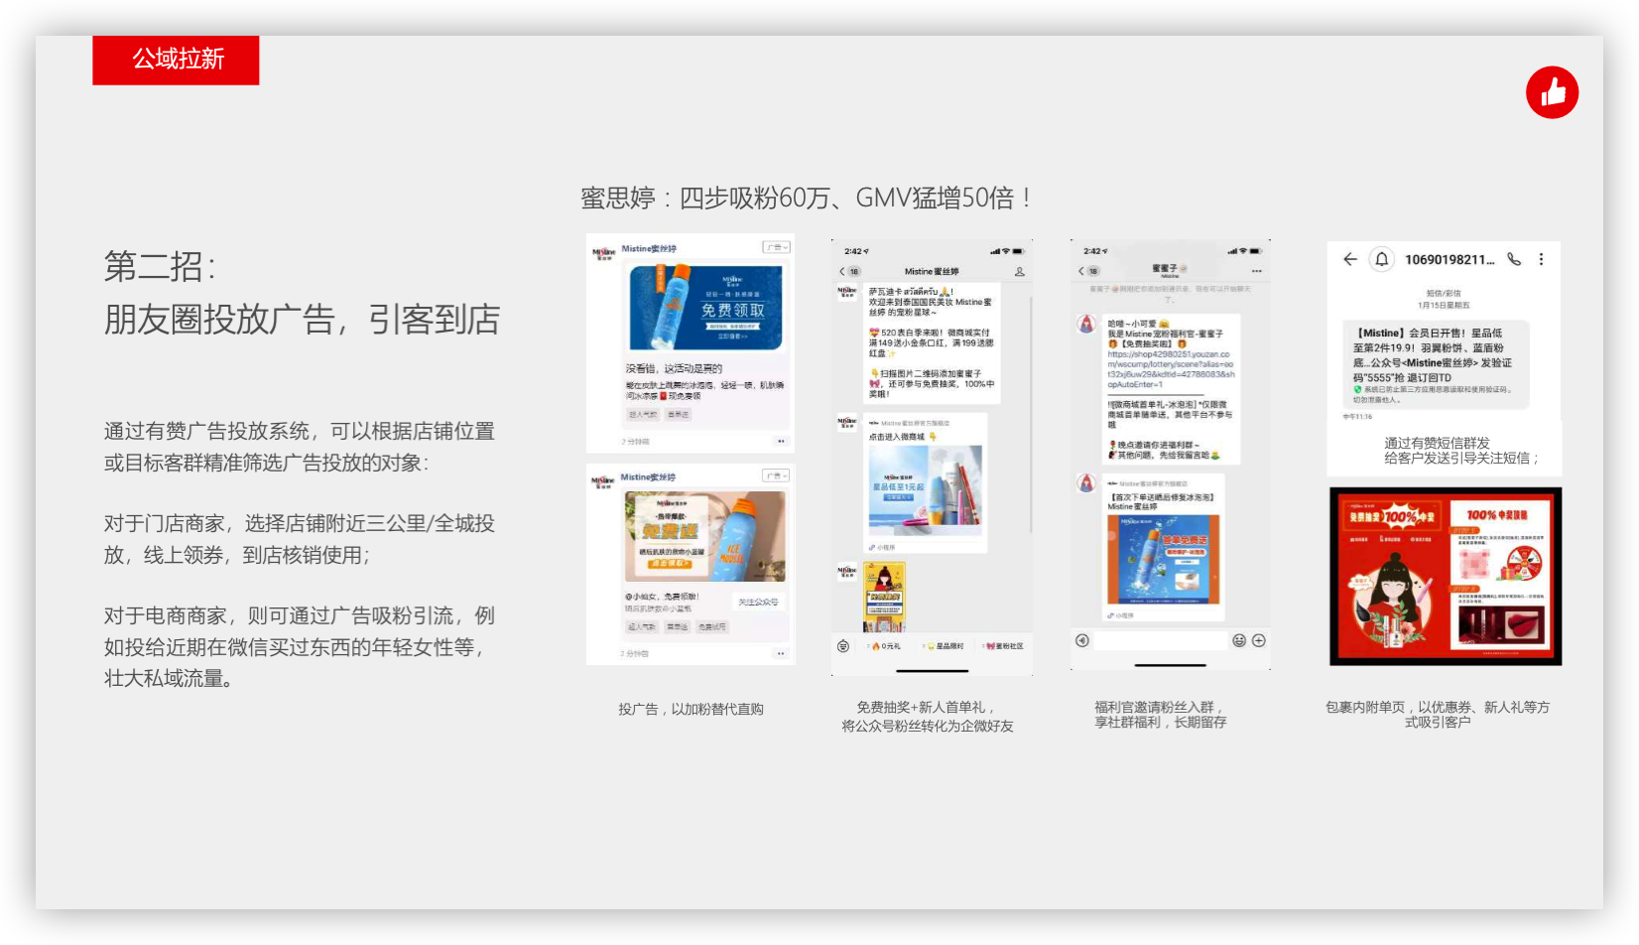Open the red 100%中奖 package flyer image
Screen dimensions: 1639x945
pyautogui.click(x=1446, y=576)
